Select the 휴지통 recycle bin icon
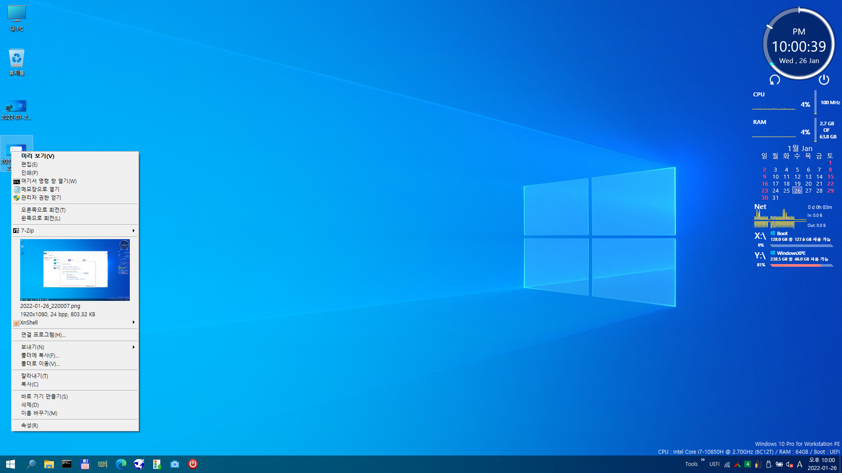 17,62
